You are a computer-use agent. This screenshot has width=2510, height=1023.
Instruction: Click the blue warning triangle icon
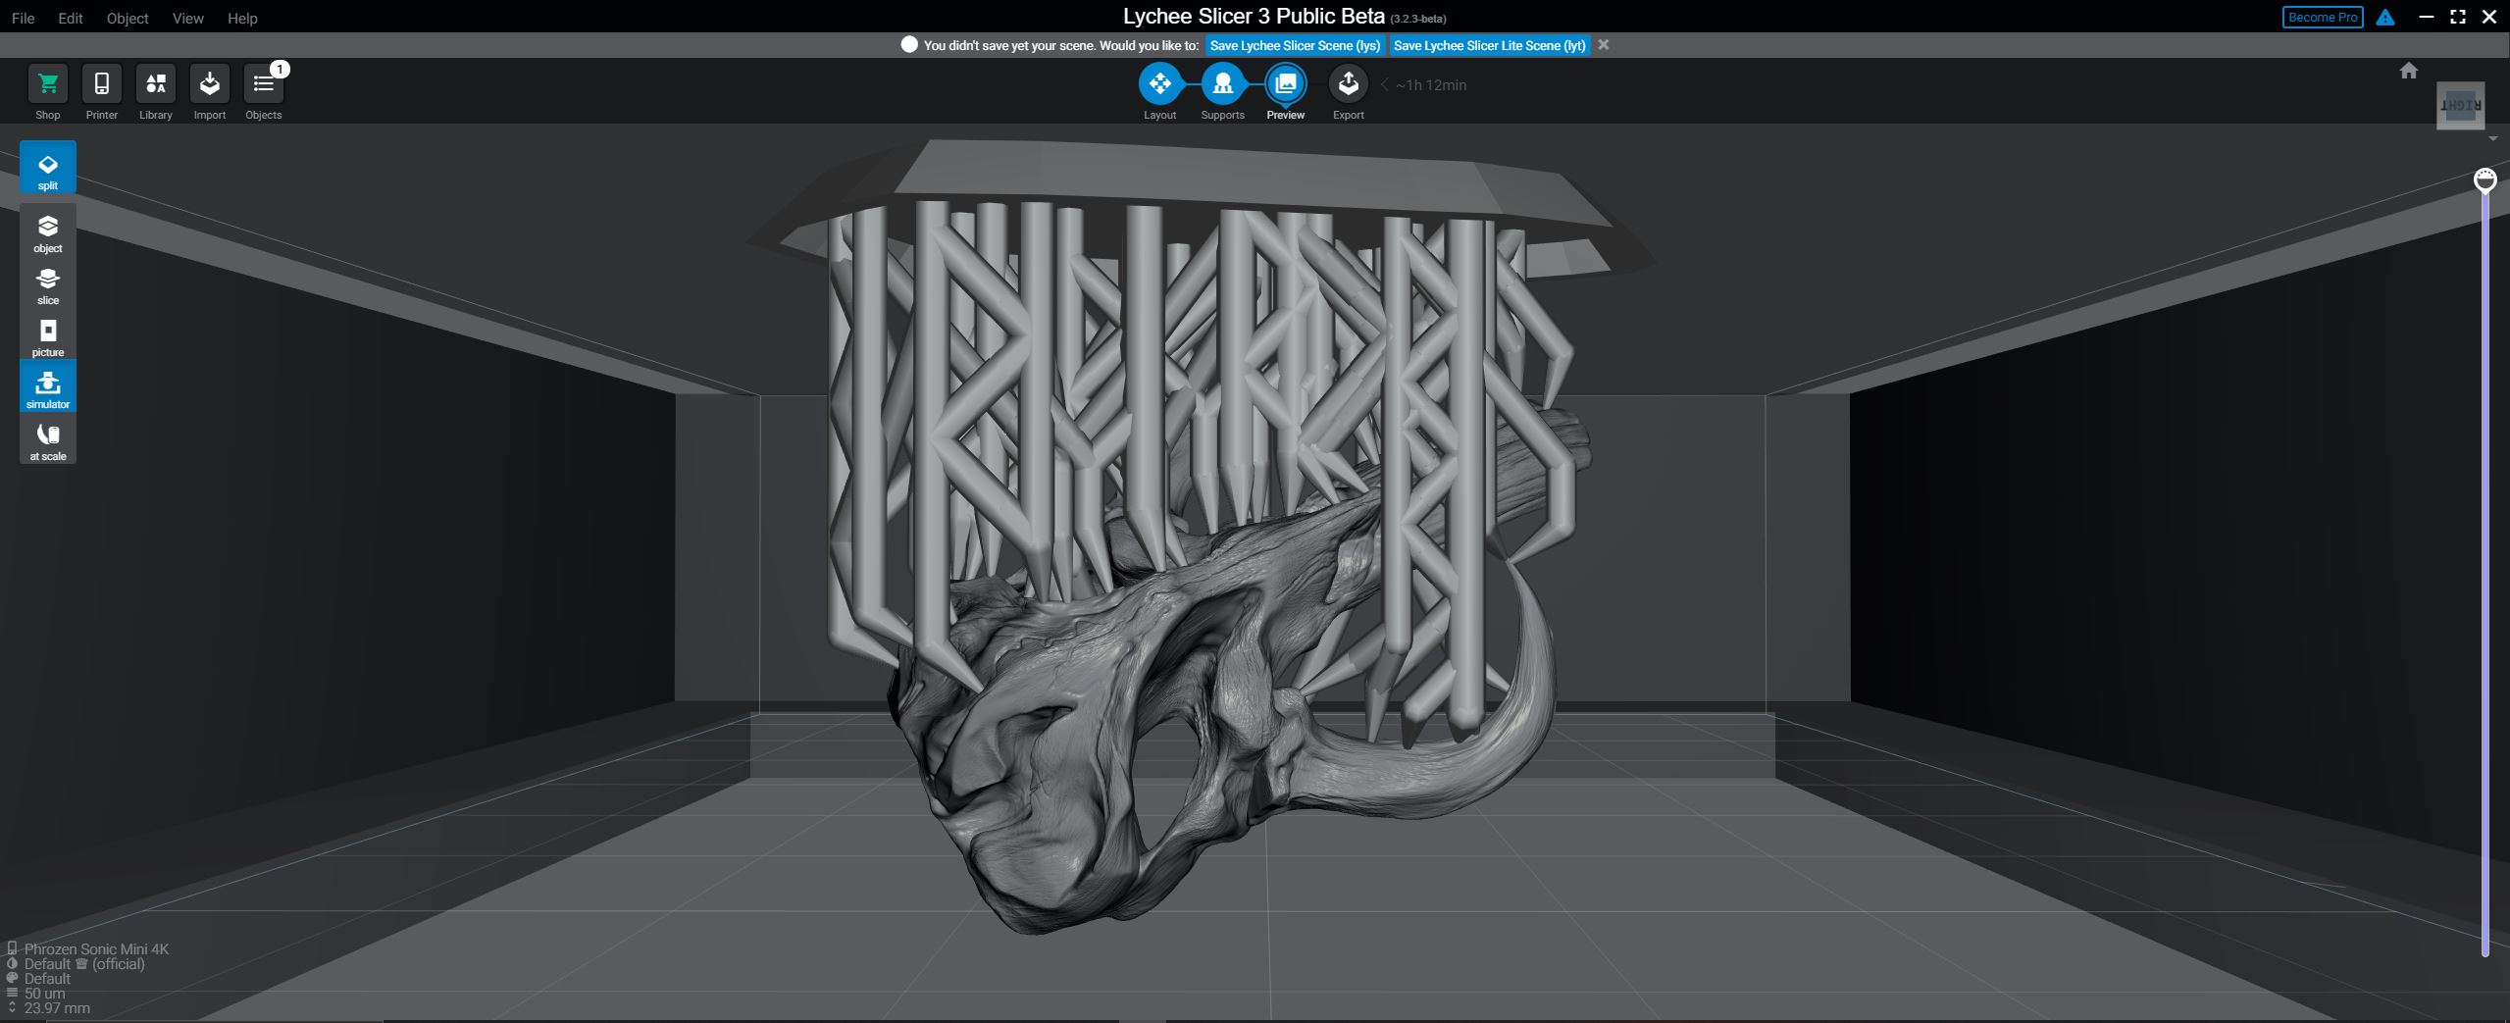point(2385,18)
